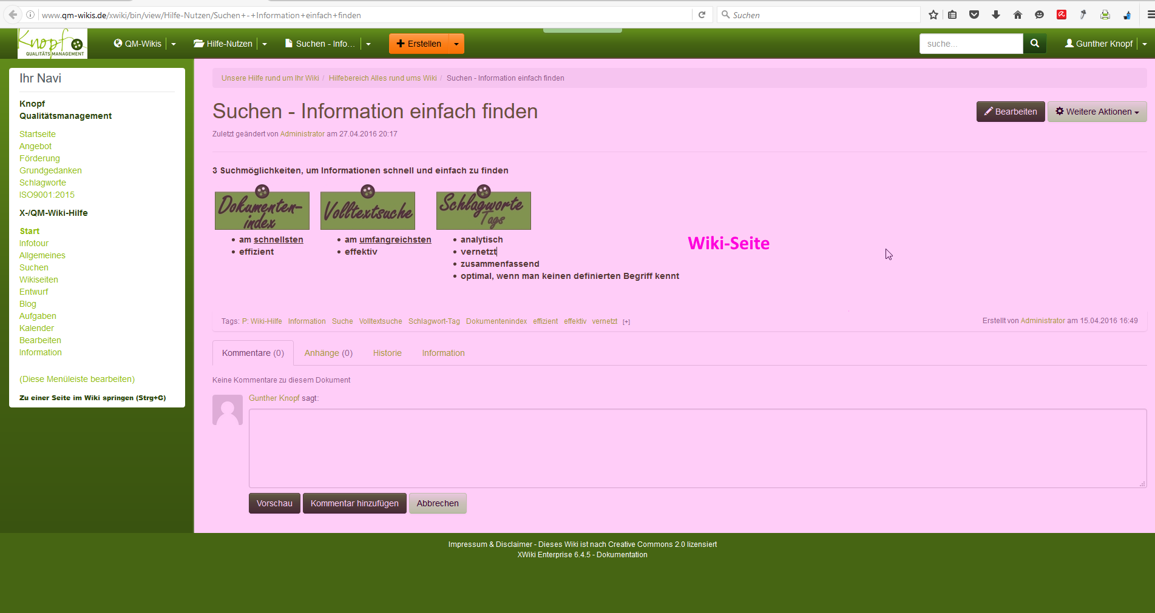Viewport: 1155px width, 613px height.
Task: Open the Pocket save icon
Action: click(974, 15)
